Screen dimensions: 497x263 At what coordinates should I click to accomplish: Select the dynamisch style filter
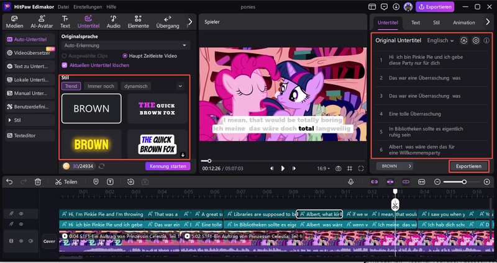[x=135, y=86]
